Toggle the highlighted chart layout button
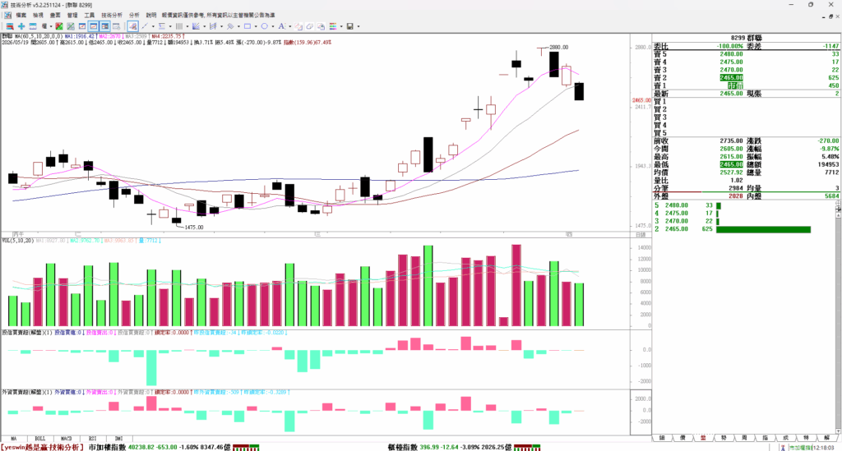This screenshot has width=842, height=451. [x=94, y=25]
